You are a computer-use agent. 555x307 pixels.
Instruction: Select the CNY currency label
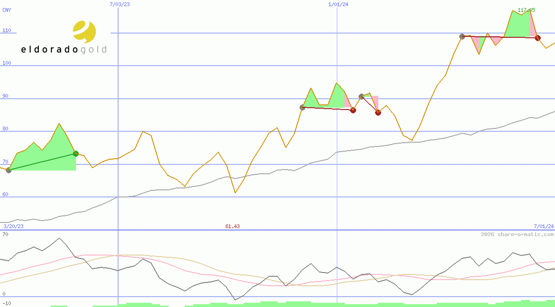pos(7,10)
